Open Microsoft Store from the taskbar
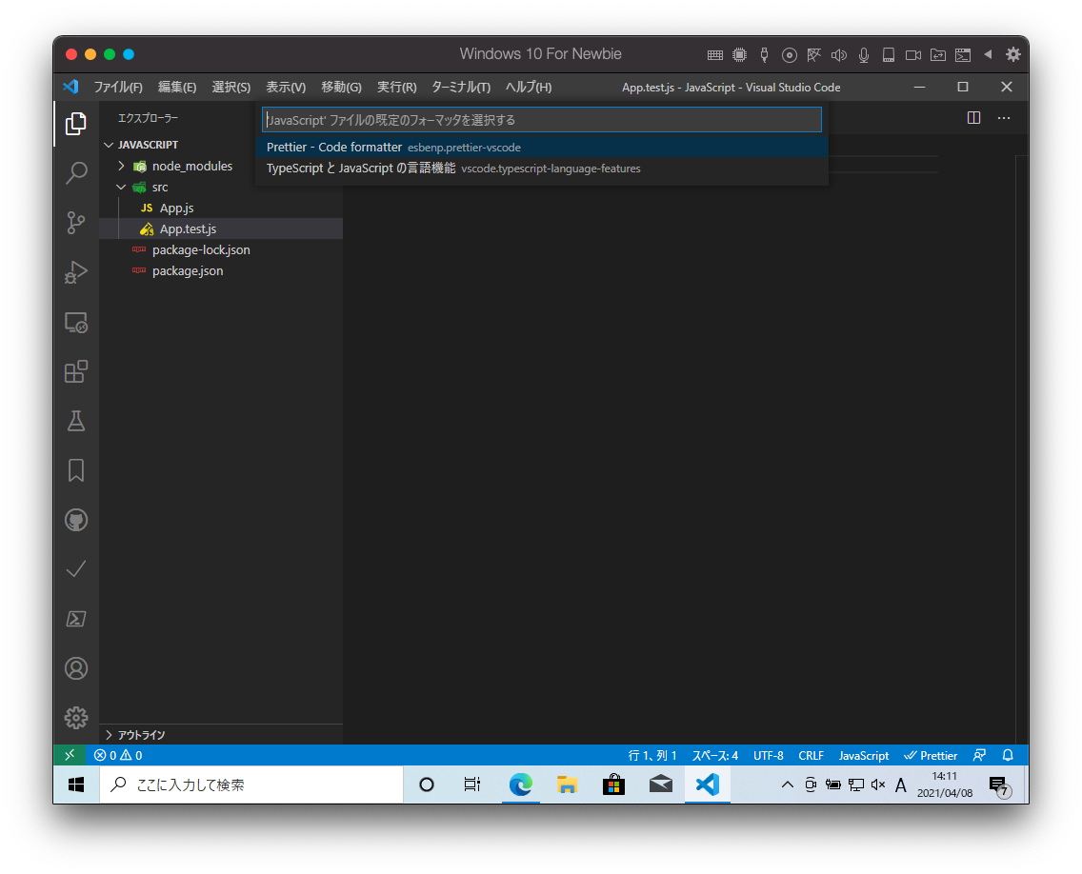Viewport: 1082px width, 874px height. click(613, 785)
